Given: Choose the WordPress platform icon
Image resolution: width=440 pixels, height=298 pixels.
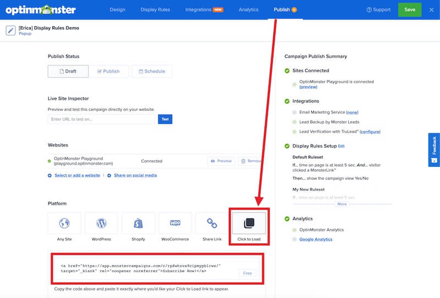Looking at the screenshot, I should (x=101, y=223).
